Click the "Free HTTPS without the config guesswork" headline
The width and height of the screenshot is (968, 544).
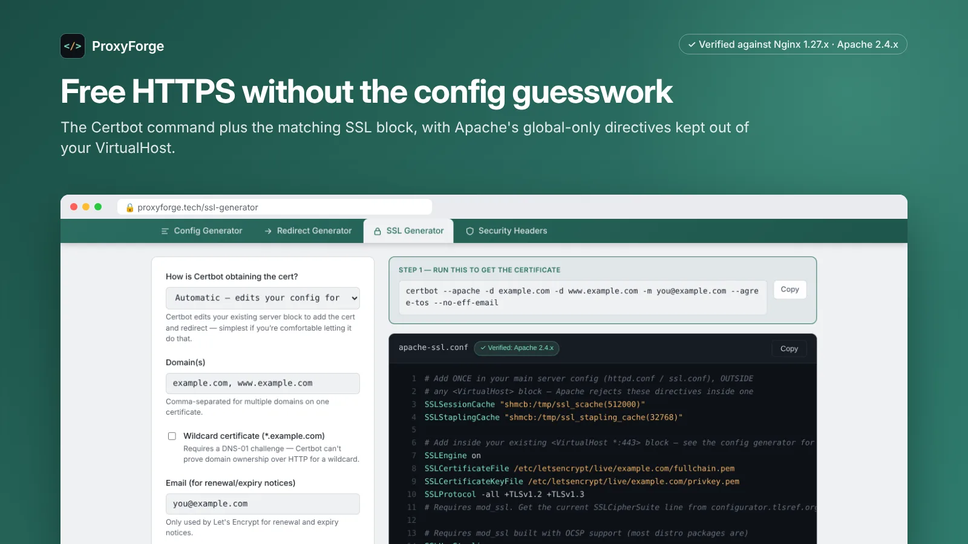click(367, 92)
